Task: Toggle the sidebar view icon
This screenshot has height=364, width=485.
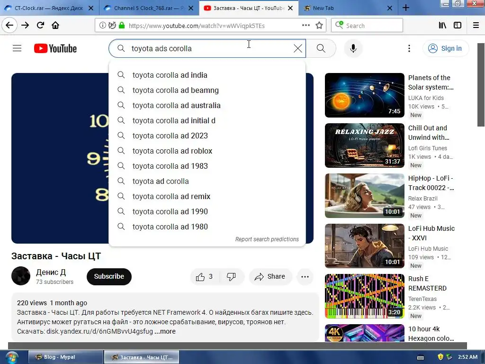Action: click(x=458, y=26)
